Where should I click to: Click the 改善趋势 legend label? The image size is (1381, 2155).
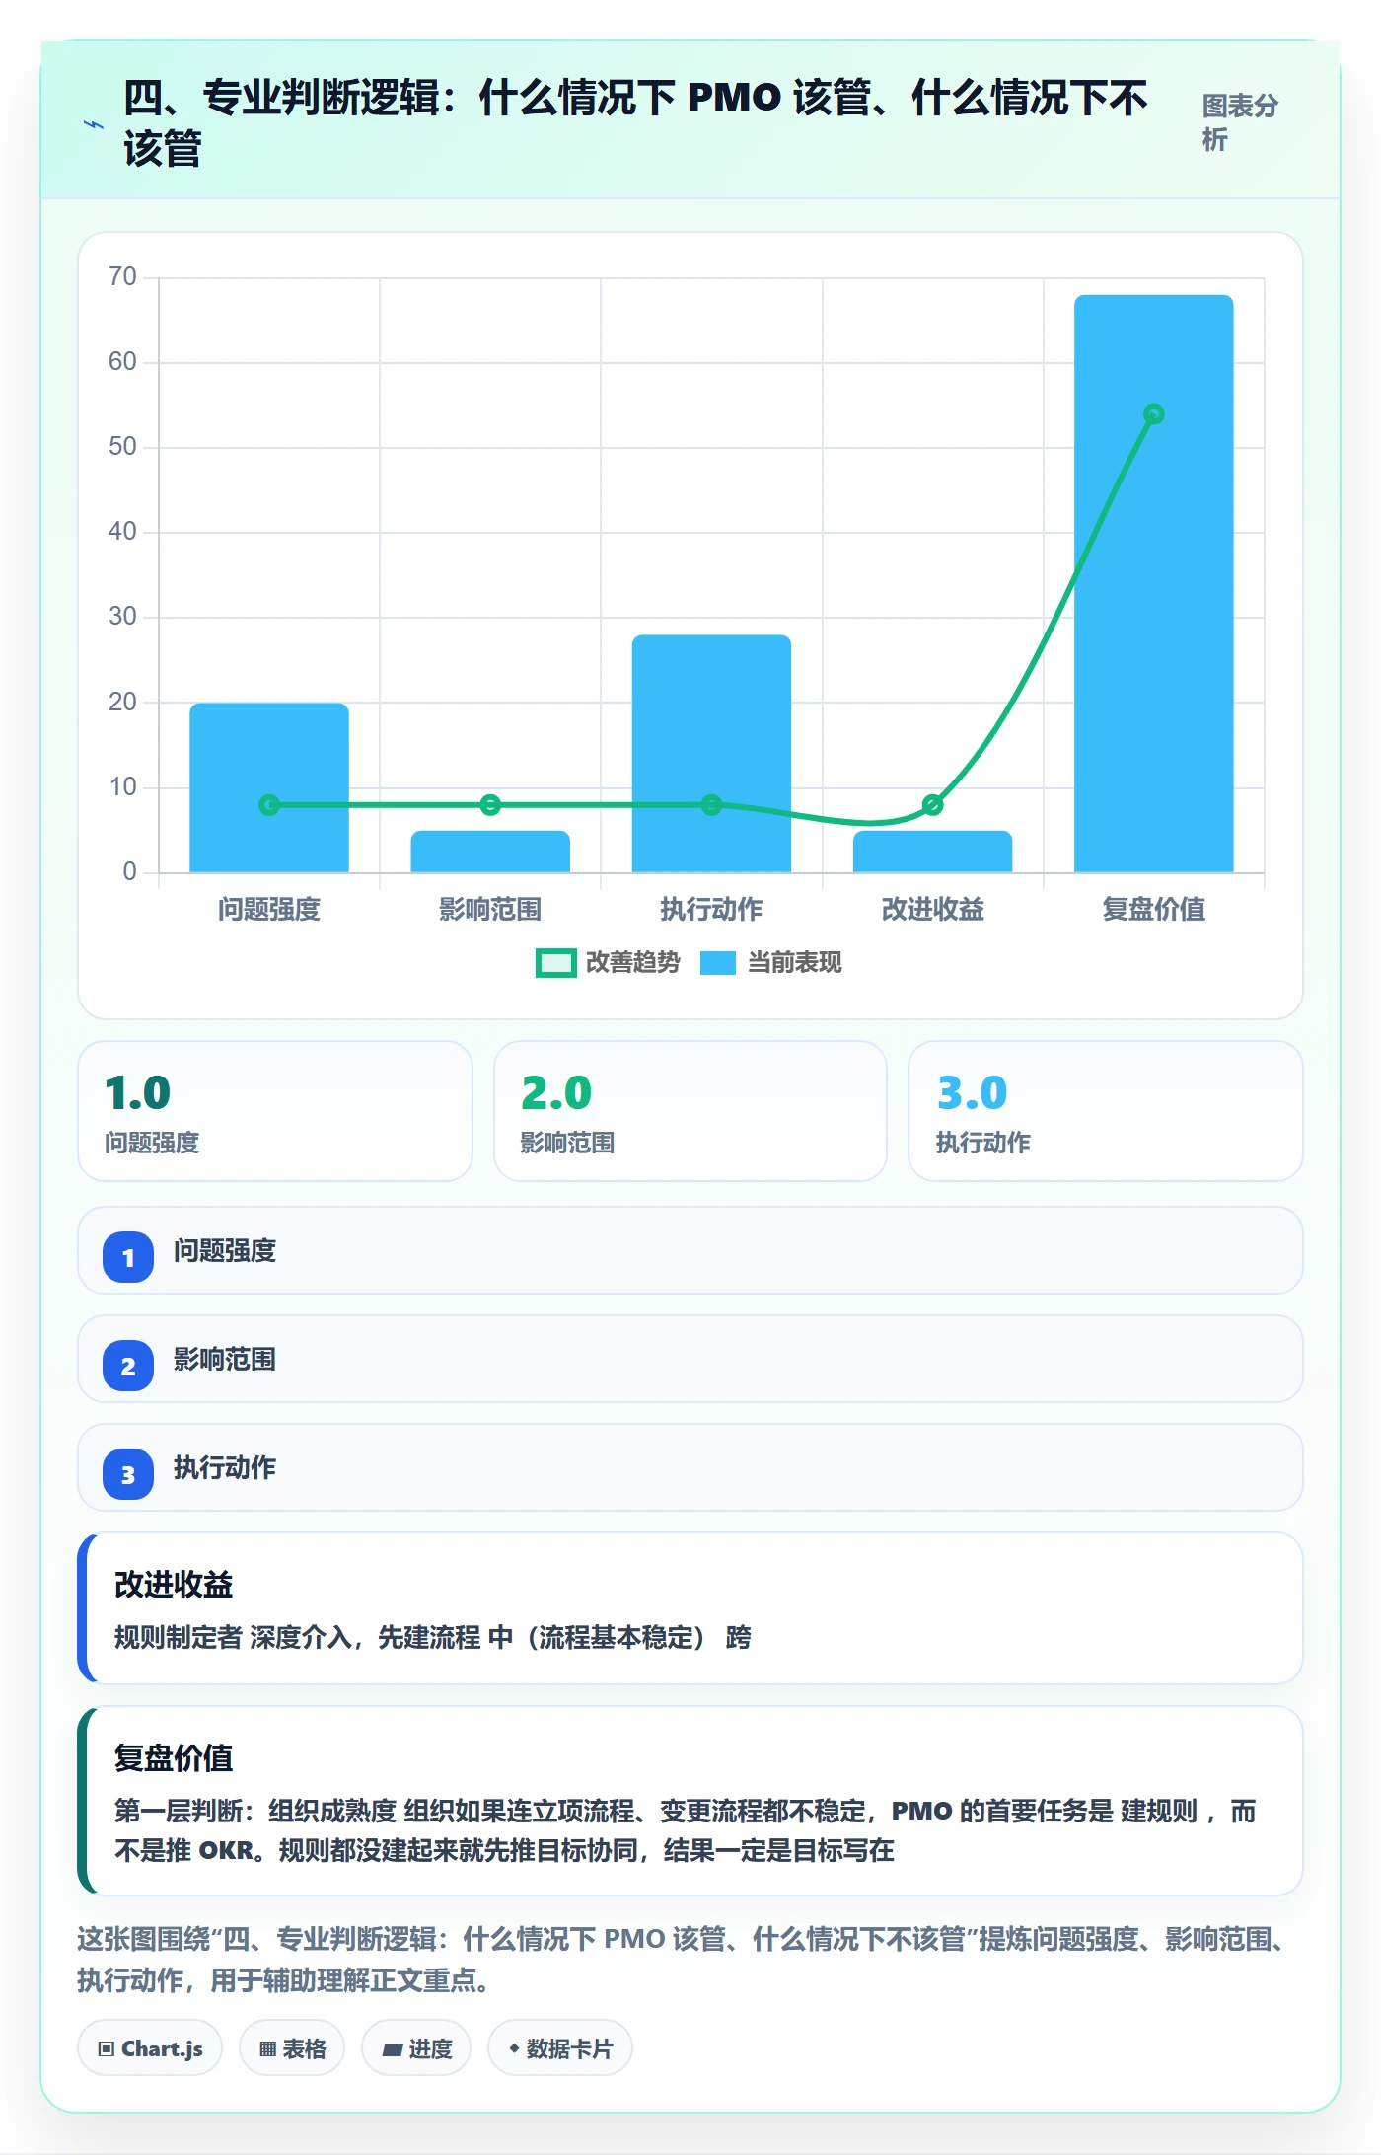tap(633, 963)
